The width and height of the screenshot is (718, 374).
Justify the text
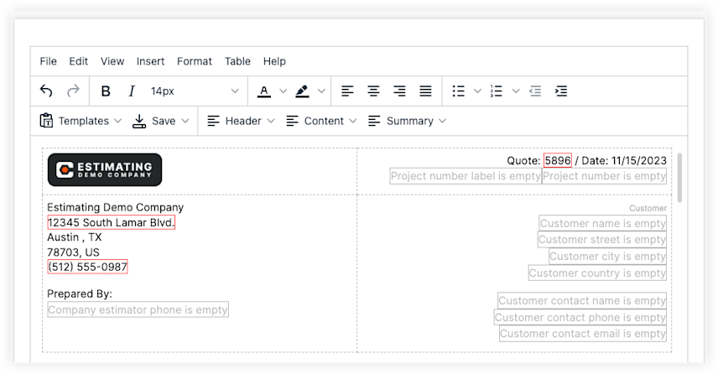(x=425, y=91)
